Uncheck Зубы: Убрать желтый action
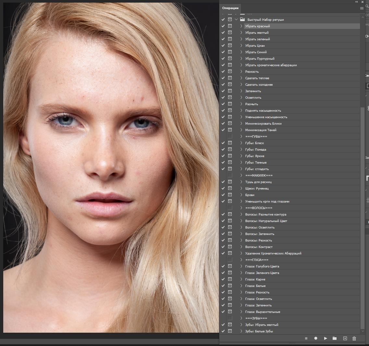 (223, 325)
